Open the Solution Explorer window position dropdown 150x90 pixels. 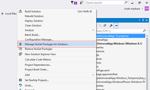coord(139,20)
